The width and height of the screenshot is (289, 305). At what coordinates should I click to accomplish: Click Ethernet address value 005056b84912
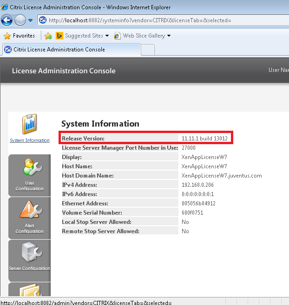pos(198,203)
